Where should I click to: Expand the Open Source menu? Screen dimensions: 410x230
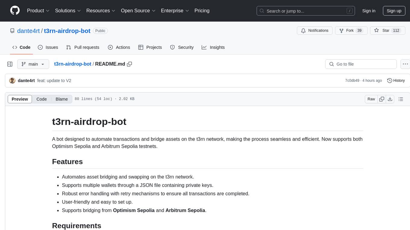(138, 11)
